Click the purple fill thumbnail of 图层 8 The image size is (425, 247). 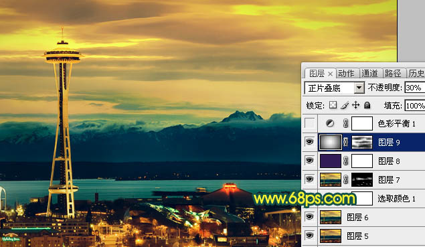(331, 161)
